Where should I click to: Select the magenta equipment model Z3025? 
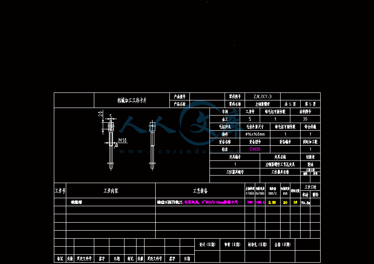(x=255, y=149)
